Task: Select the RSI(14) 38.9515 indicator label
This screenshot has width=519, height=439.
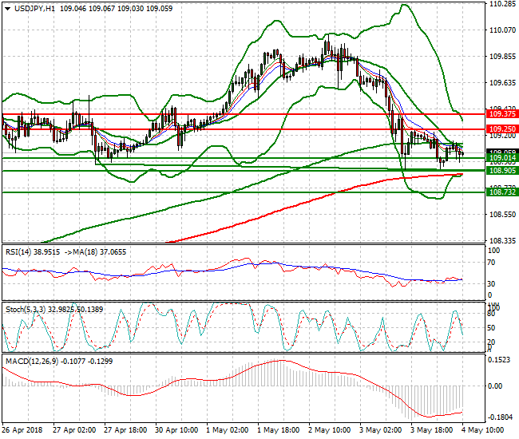Action: point(33,252)
